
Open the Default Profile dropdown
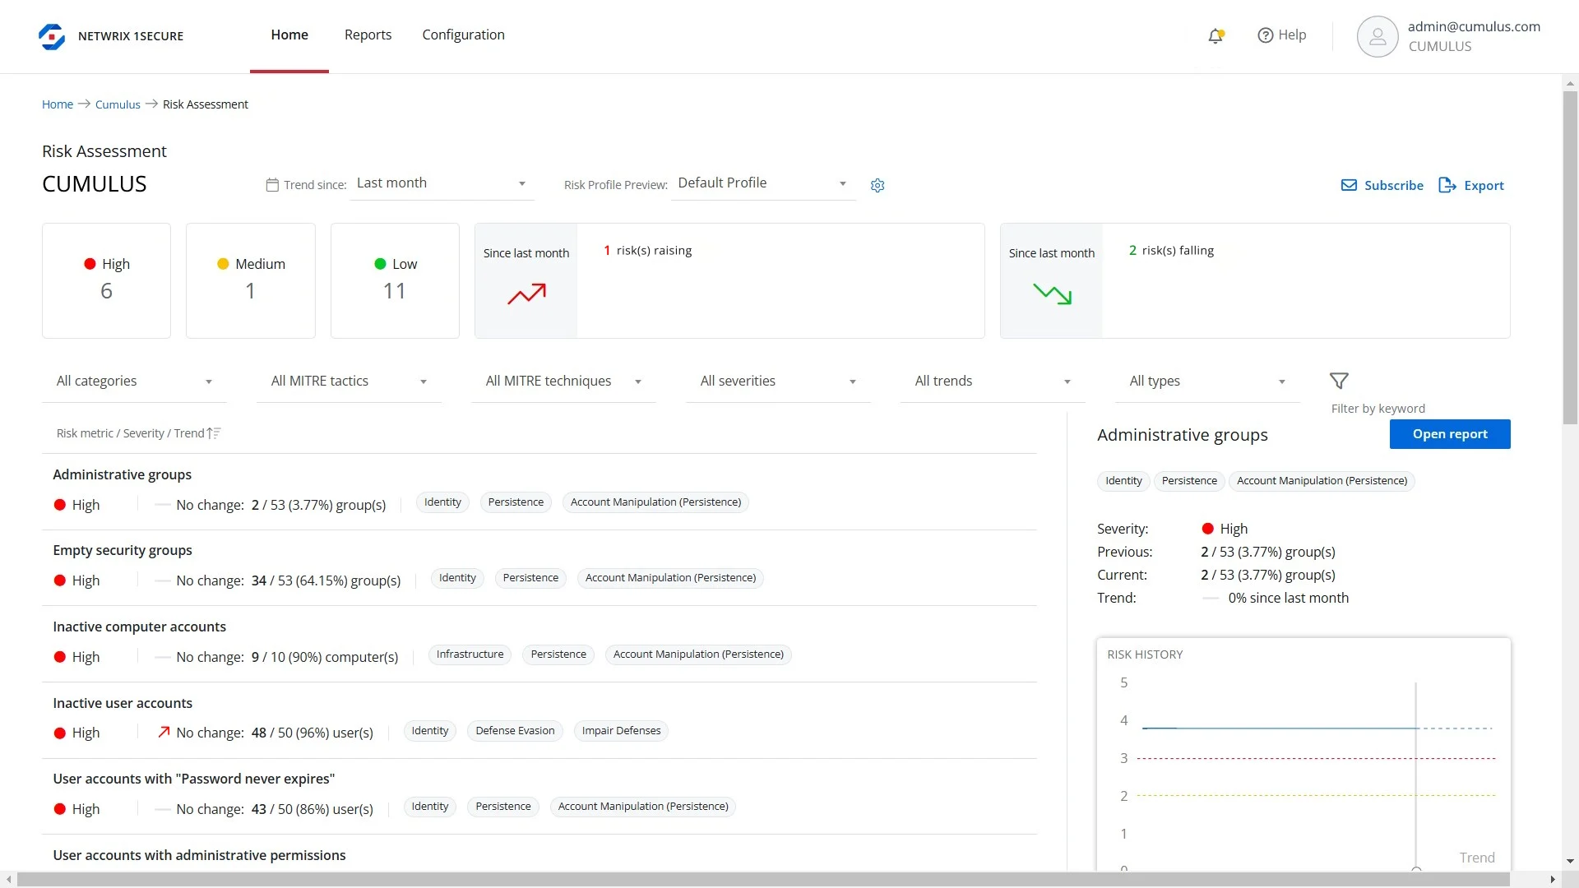pyautogui.click(x=763, y=183)
